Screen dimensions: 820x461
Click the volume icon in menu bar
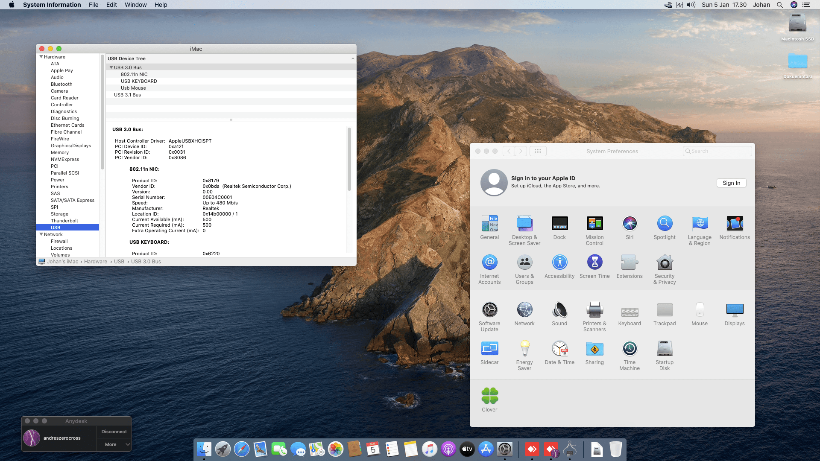691,5
